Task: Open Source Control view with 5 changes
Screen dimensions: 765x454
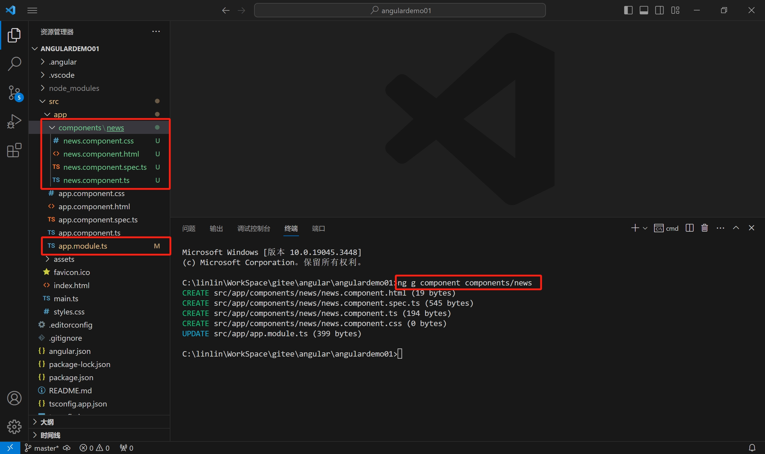Action: 14,93
